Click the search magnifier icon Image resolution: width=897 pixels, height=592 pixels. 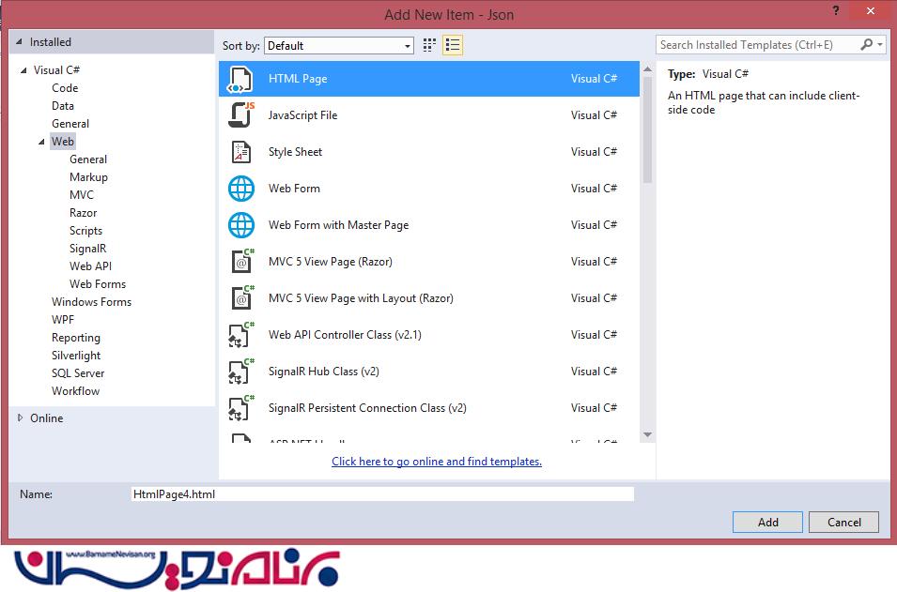[x=867, y=45]
